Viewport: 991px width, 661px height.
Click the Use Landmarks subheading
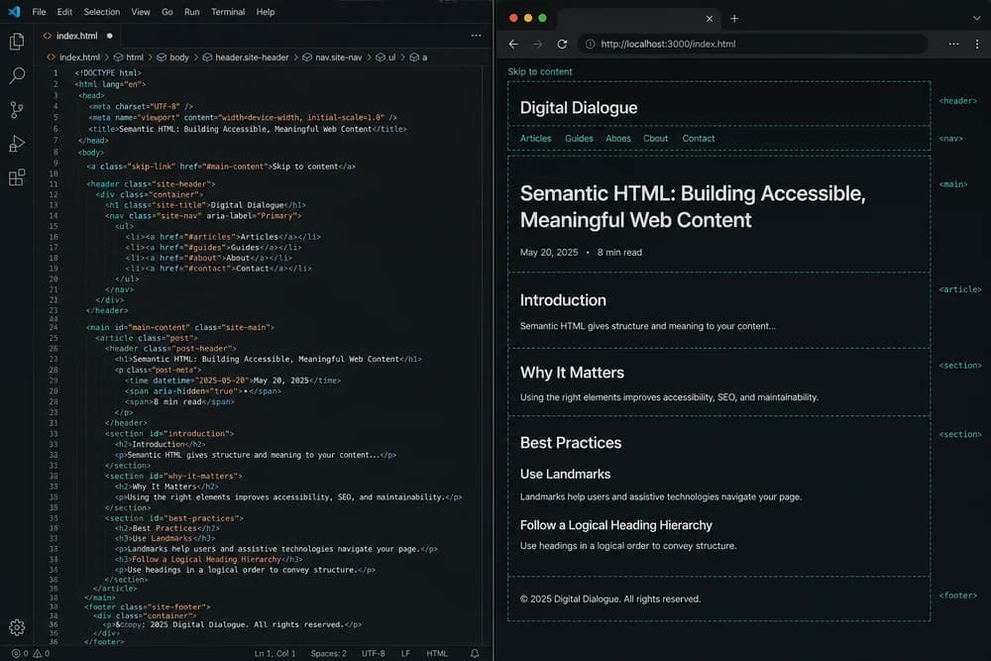[565, 474]
